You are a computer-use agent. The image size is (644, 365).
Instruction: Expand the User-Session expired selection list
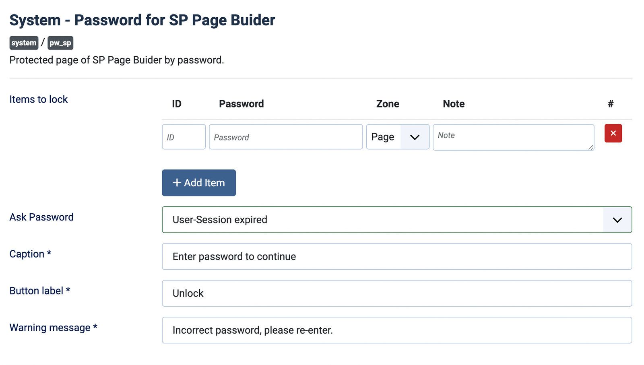(396, 220)
